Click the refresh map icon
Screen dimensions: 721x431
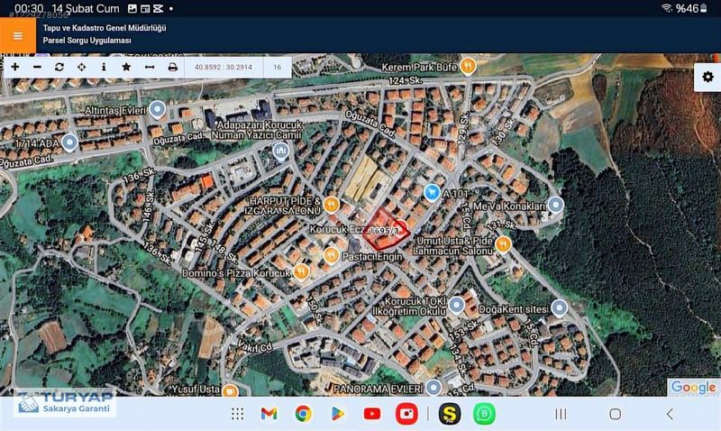click(x=59, y=67)
